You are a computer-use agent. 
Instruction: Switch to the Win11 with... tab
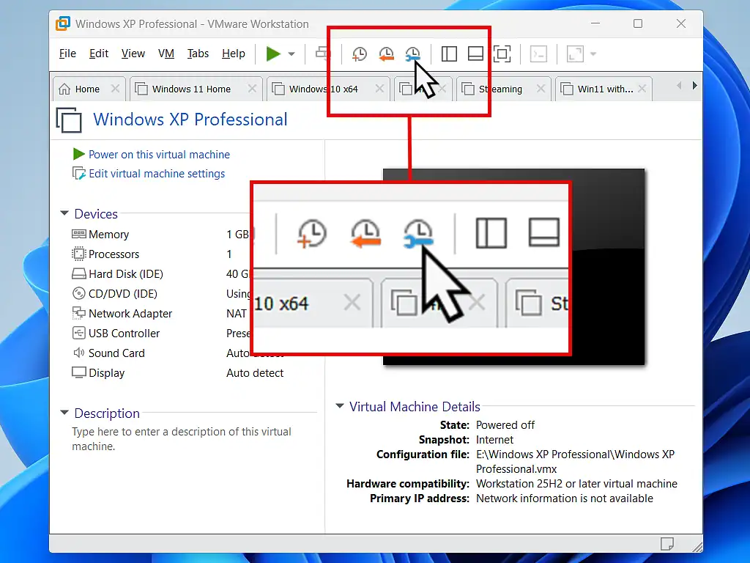pos(605,89)
